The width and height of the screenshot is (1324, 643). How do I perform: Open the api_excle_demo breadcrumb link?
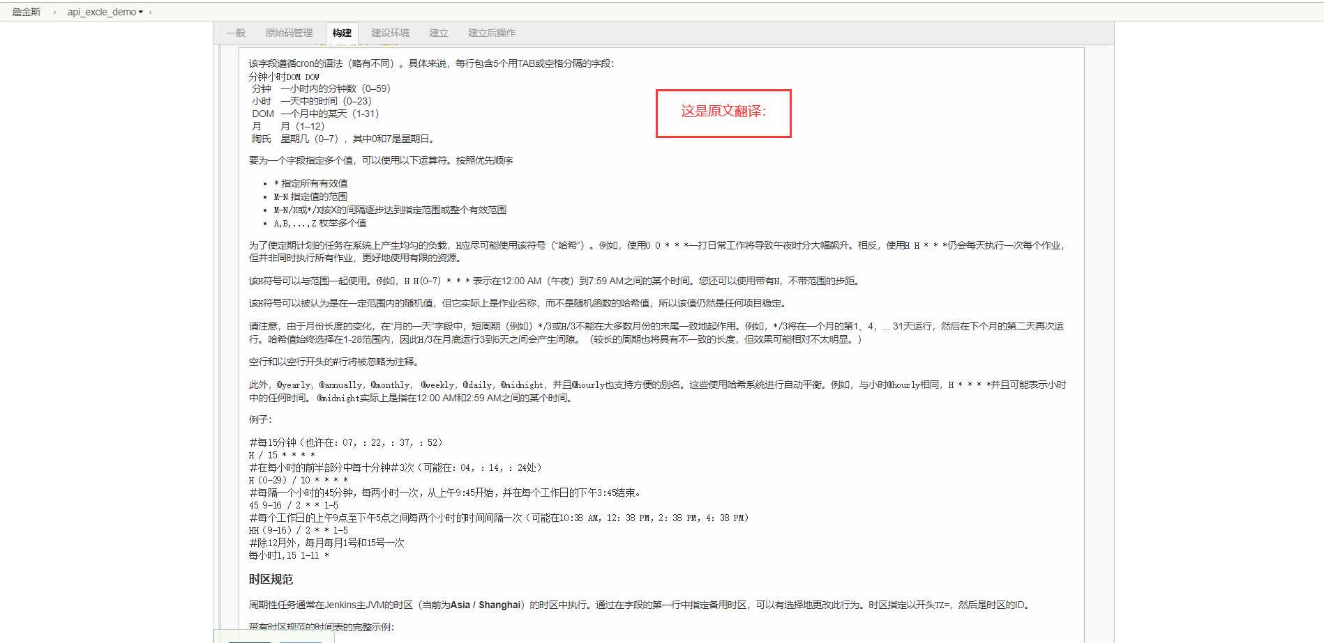(102, 12)
